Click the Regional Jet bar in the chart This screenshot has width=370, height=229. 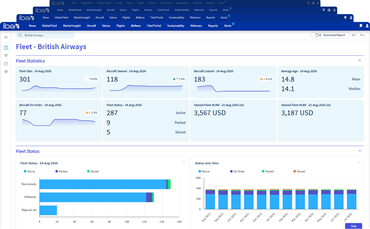(x=48, y=210)
